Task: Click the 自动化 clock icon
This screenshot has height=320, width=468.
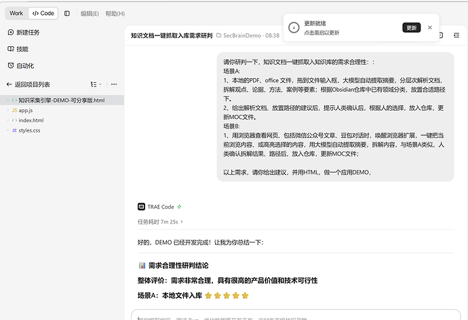Action: point(11,65)
